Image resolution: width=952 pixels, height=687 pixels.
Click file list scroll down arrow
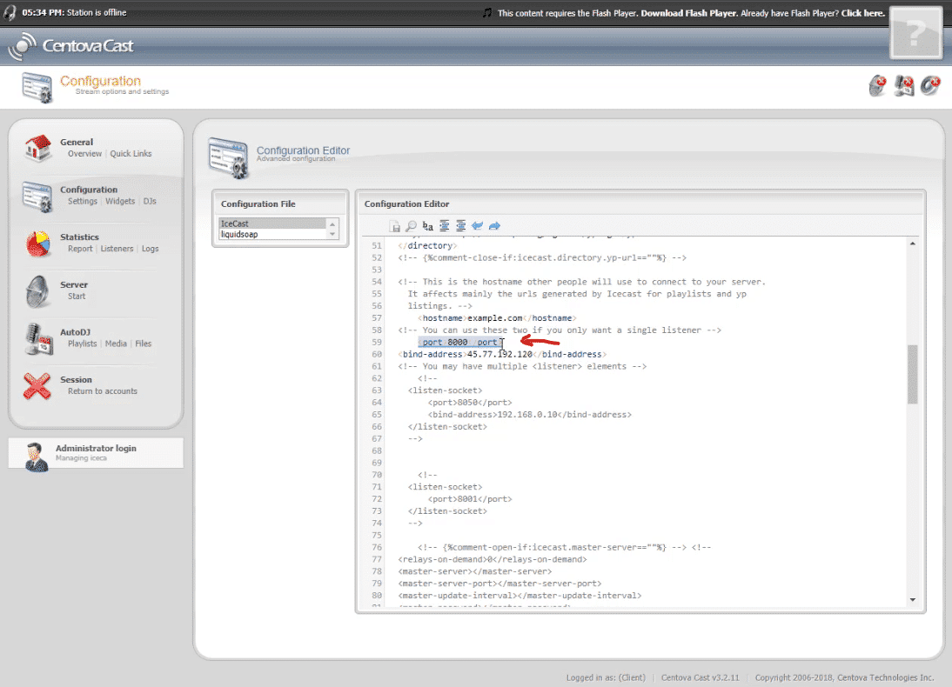[332, 234]
